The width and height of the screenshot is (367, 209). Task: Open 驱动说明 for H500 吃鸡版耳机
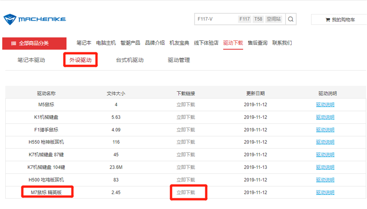point(325,180)
